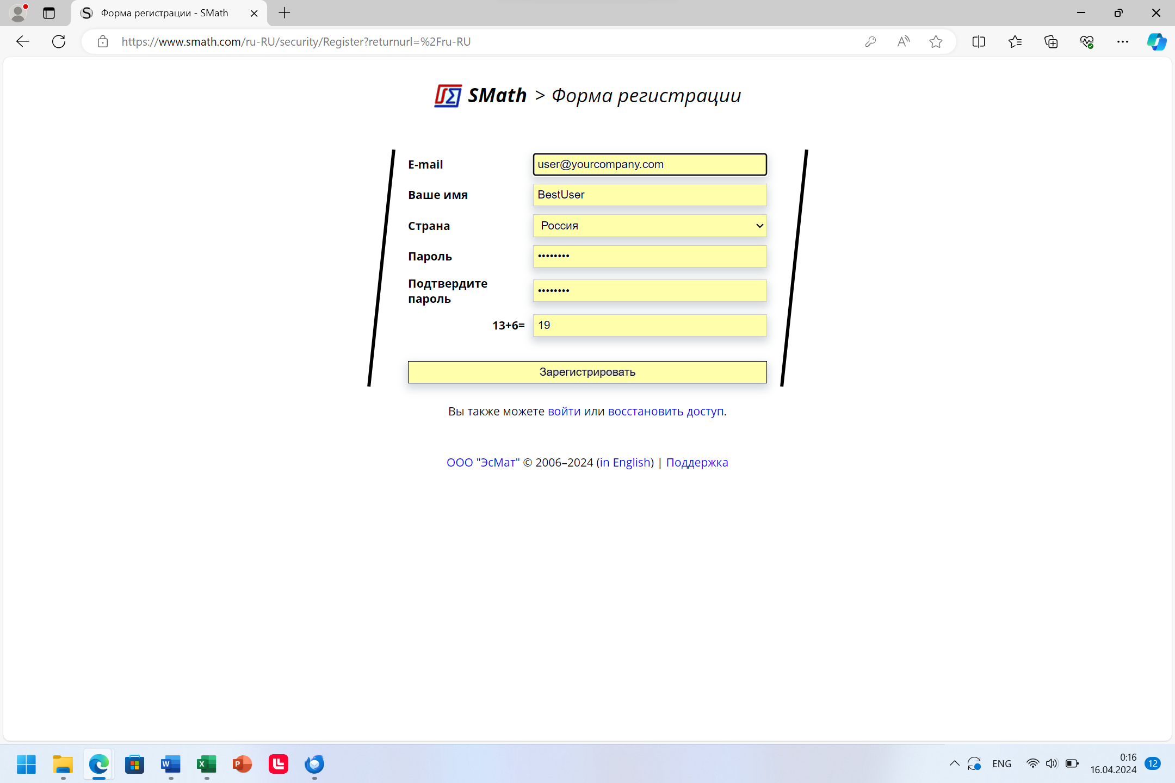Image resolution: width=1175 pixels, height=783 pixels.
Task: Open Microsoft Store from taskbar
Action: pyautogui.click(x=134, y=764)
